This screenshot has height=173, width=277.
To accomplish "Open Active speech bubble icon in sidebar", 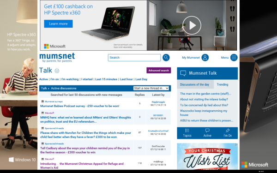I will tap(207, 131).
